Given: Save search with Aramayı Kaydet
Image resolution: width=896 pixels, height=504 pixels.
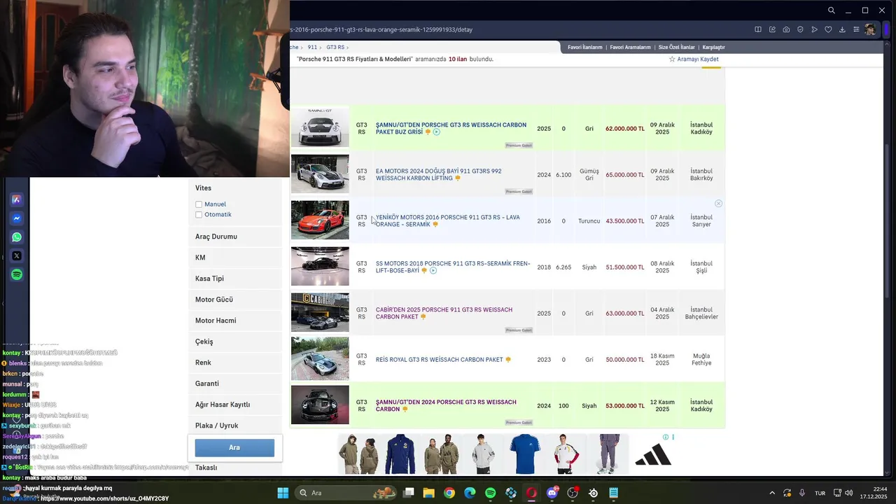Looking at the screenshot, I should click(694, 59).
